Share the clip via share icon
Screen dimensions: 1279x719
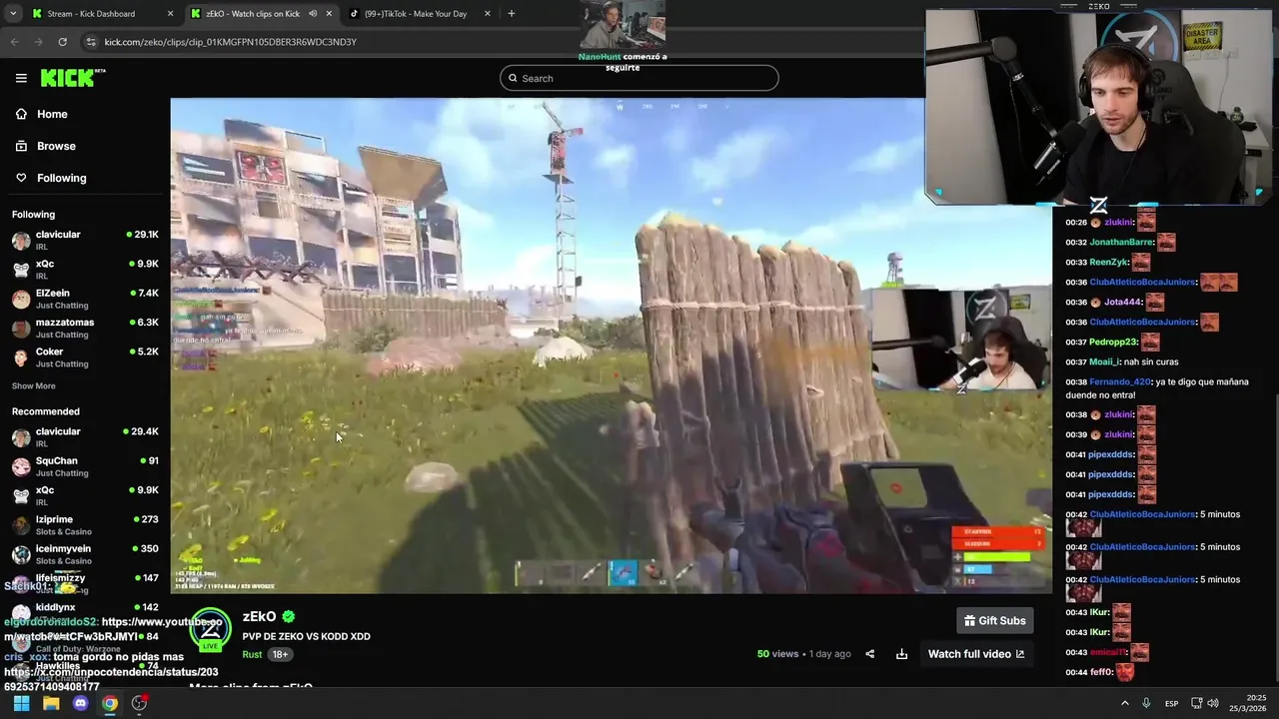(869, 654)
